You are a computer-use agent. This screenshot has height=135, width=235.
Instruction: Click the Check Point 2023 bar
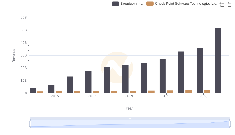(207, 92)
